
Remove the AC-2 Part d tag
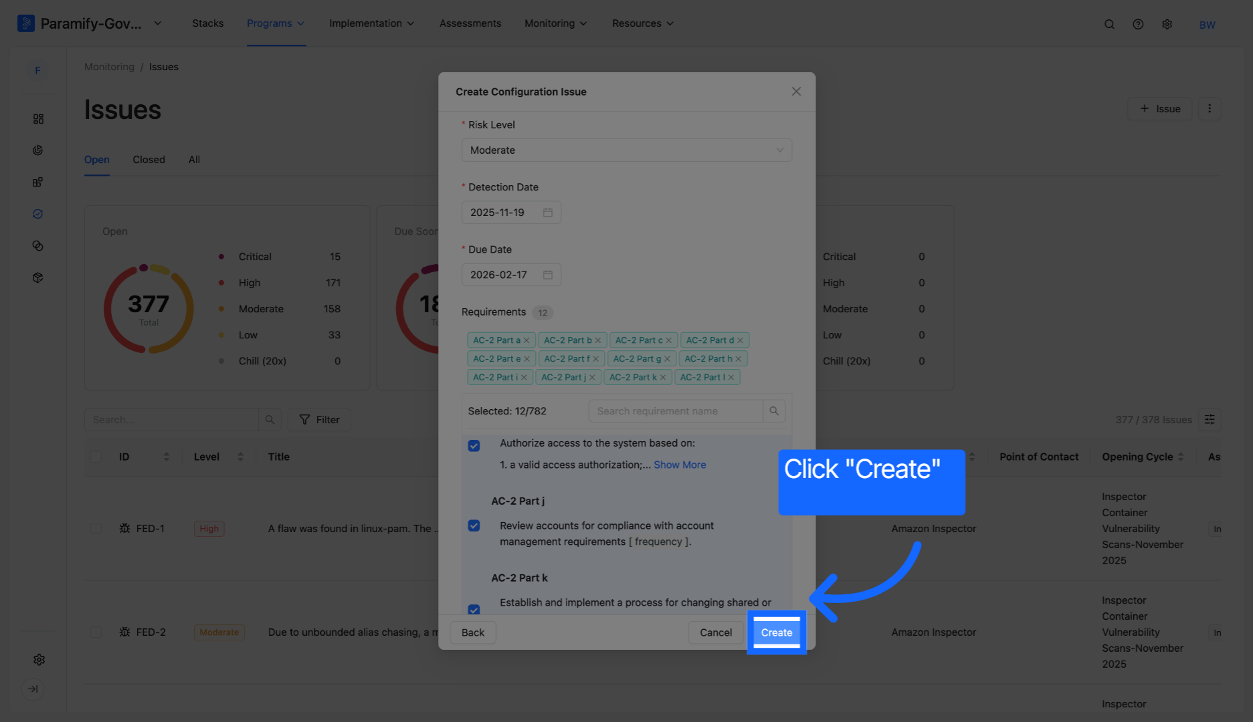click(741, 340)
